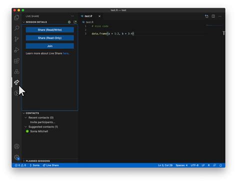
Task: Click the open changes icon in editor toolbar
Action: (206, 16)
